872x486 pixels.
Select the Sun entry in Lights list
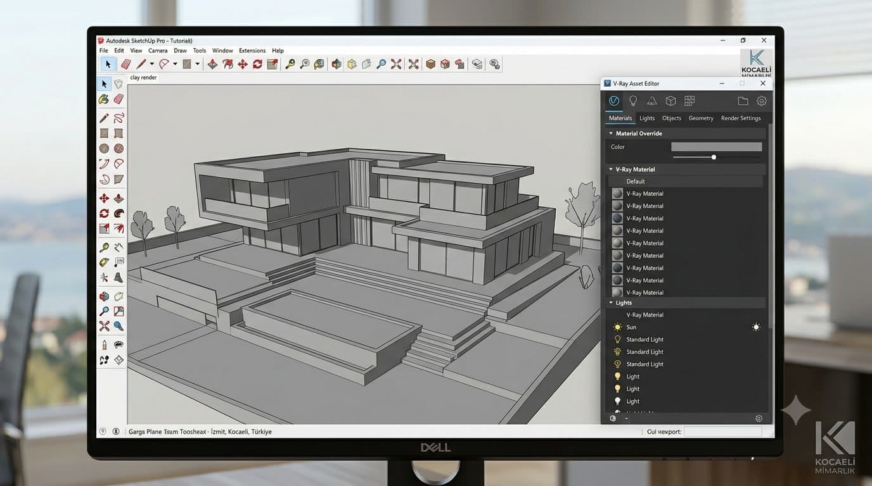(685, 327)
